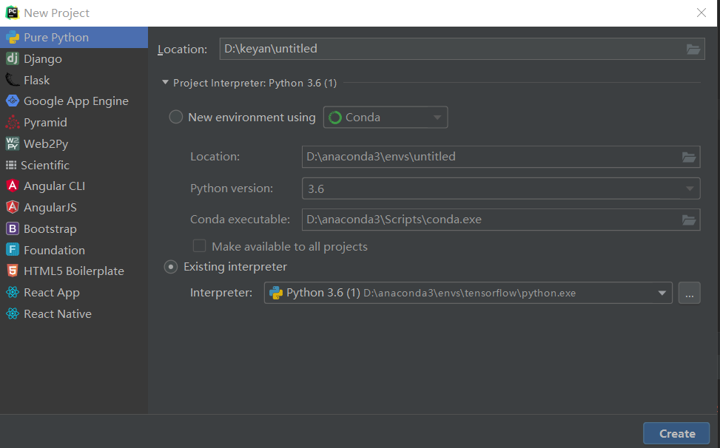Select the Existing interpreter radio button
Image resolution: width=720 pixels, height=448 pixels.
tap(171, 267)
